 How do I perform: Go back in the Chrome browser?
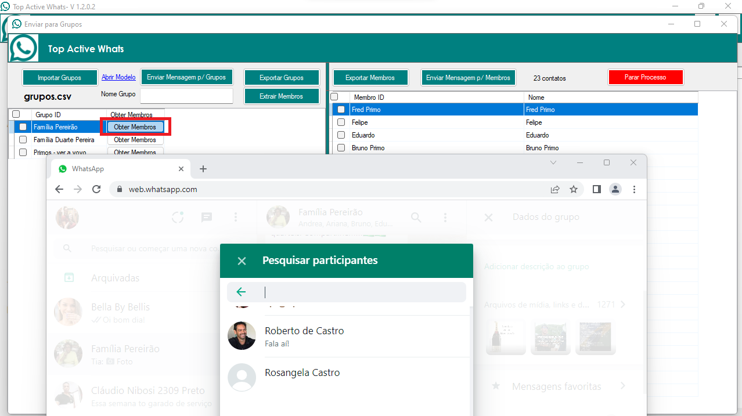[59, 189]
